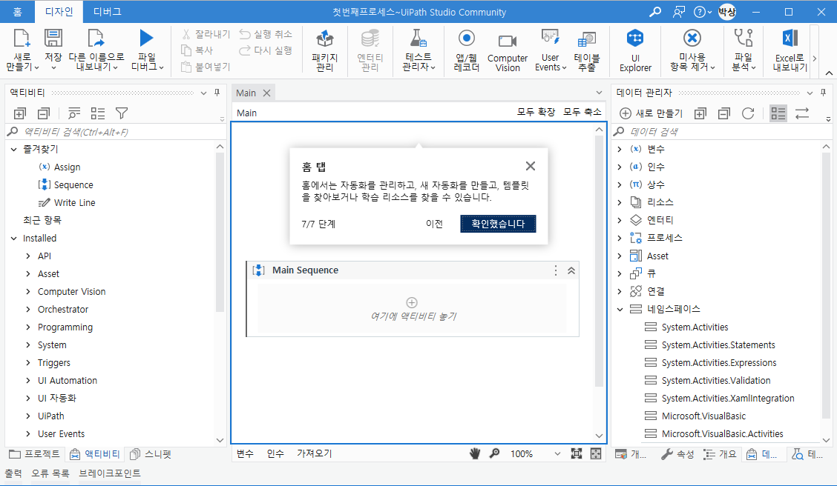Expand the 변수 node in Data Manager

pyautogui.click(x=620, y=149)
